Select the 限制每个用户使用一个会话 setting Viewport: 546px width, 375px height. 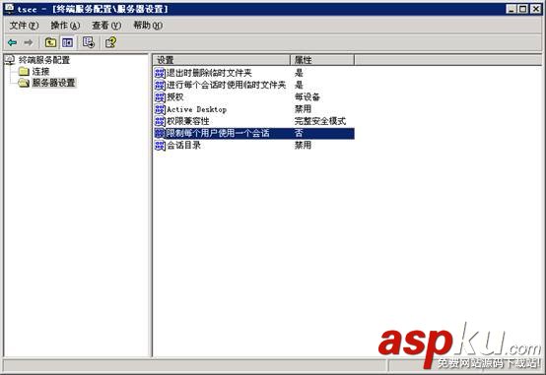[x=218, y=133]
